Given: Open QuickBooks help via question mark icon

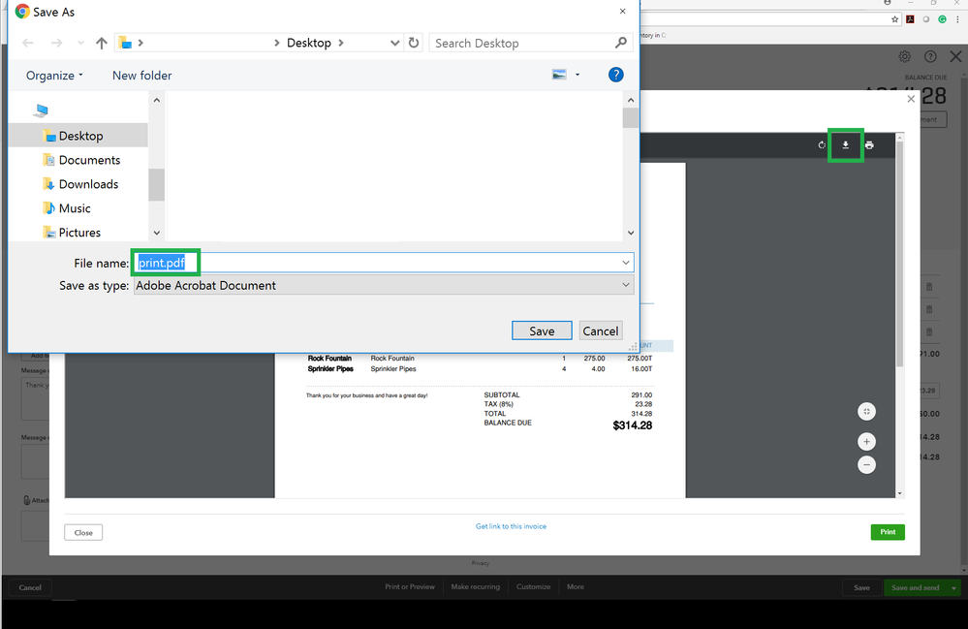Looking at the screenshot, I should (x=930, y=56).
